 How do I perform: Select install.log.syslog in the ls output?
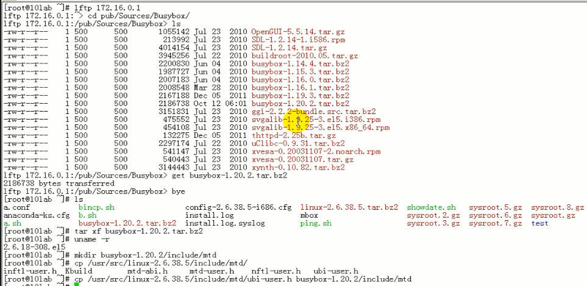(225, 223)
